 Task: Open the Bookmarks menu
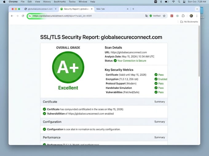pyautogui.click(x=60, y=2)
